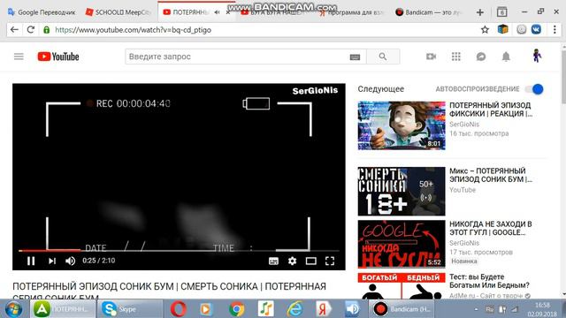
Task: Open ПОТЕРЯННЫЙ ЭПИЗОД ФИКСИКИ thumbnail
Action: point(402,125)
